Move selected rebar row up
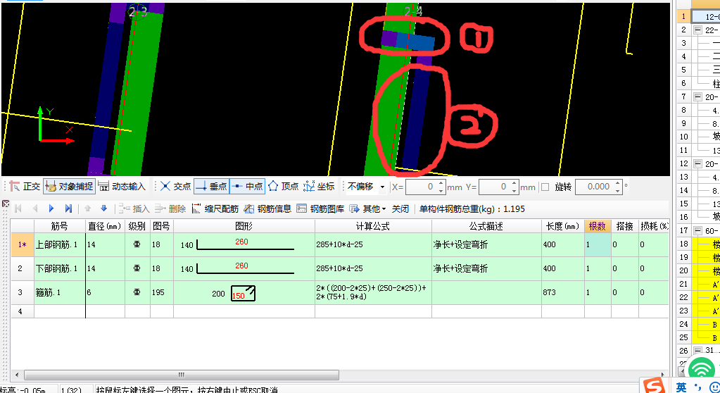This screenshot has width=720, height=393. click(88, 208)
